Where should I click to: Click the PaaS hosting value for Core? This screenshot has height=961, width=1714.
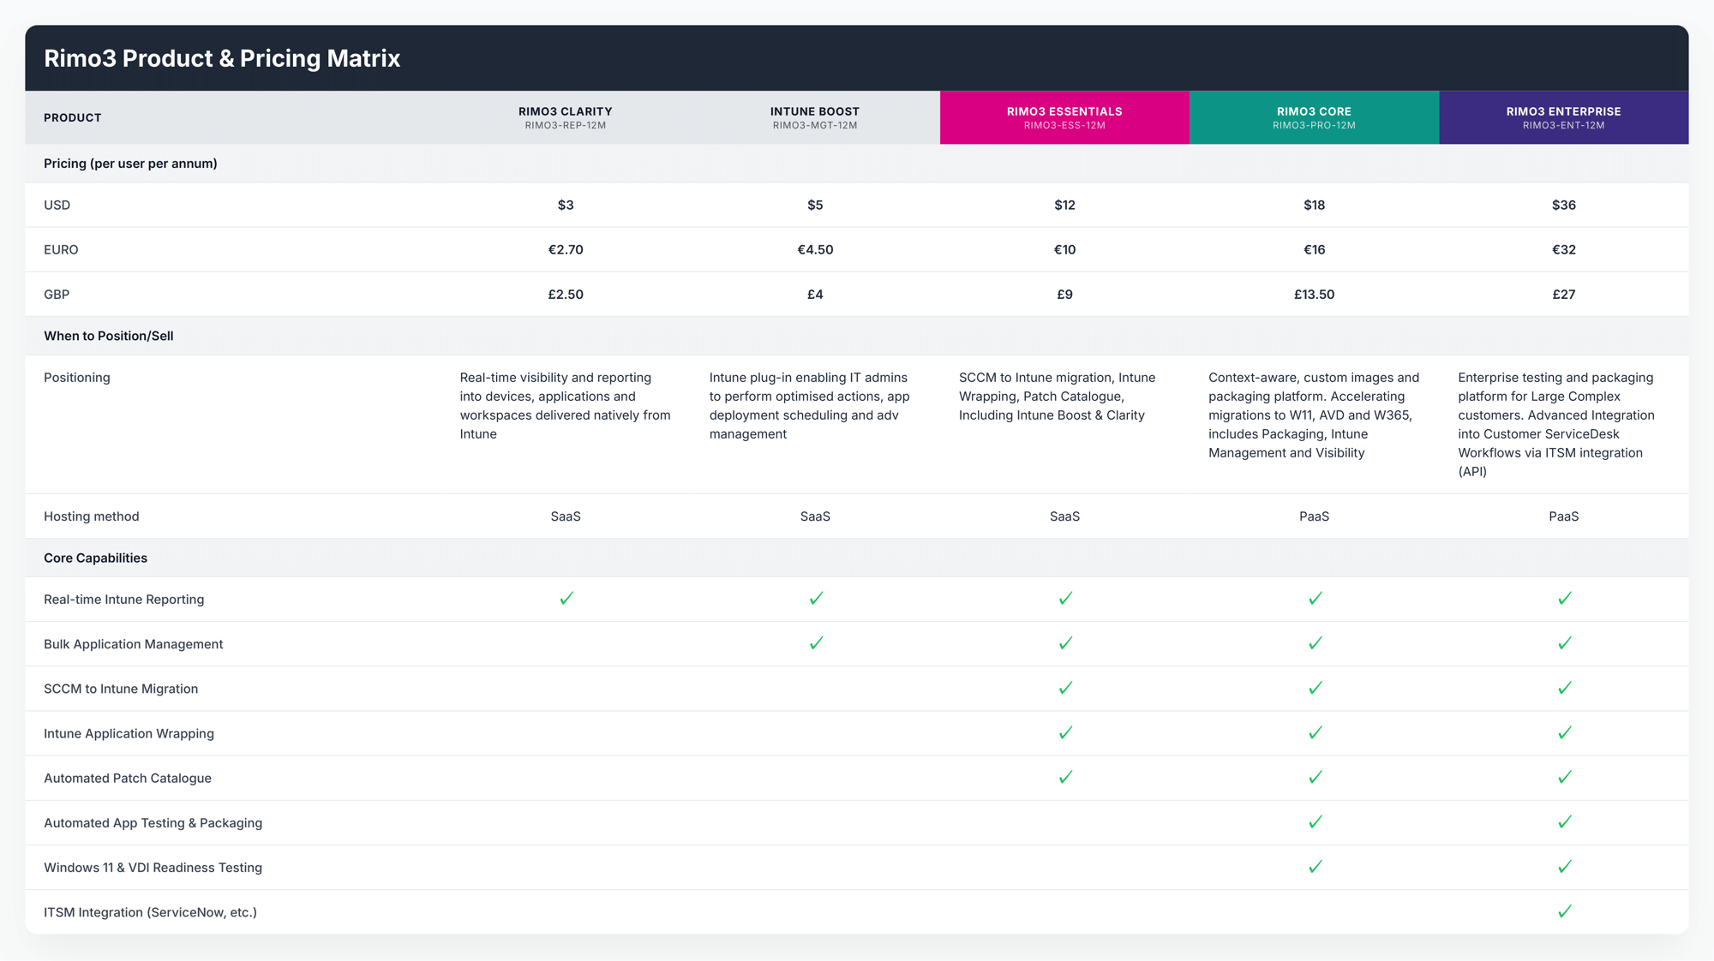(x=1314, y=516)
